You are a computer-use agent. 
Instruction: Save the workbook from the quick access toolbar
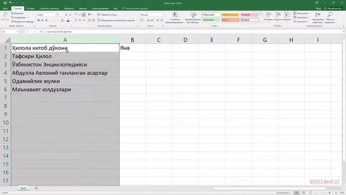coord(5,3)
